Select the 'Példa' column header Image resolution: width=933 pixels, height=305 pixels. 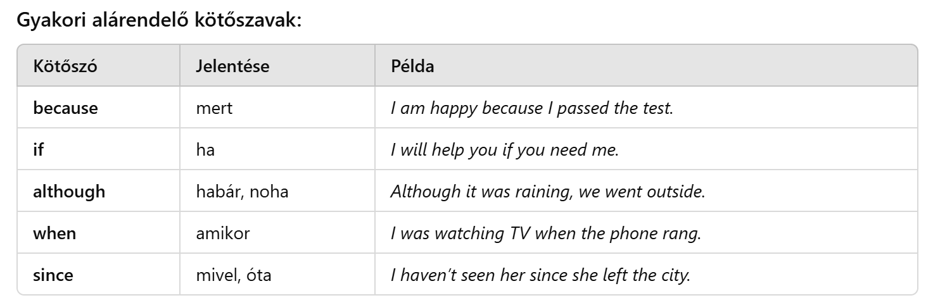[413, 66]
